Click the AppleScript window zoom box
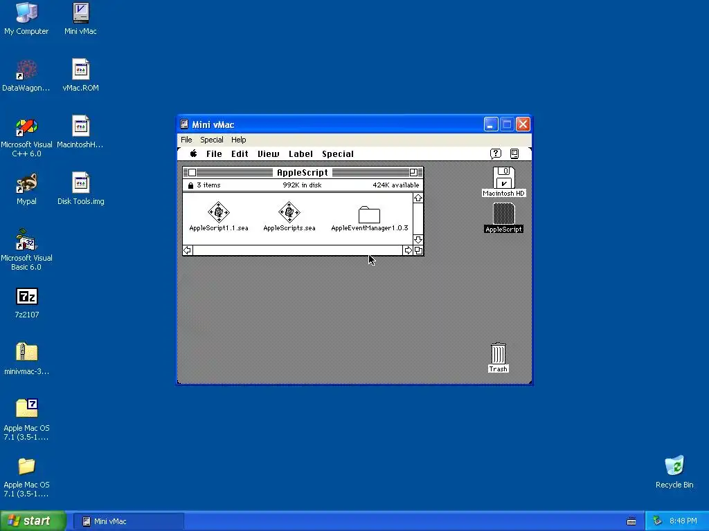Screen dimensions: 709x531 (x=413, y=172)
